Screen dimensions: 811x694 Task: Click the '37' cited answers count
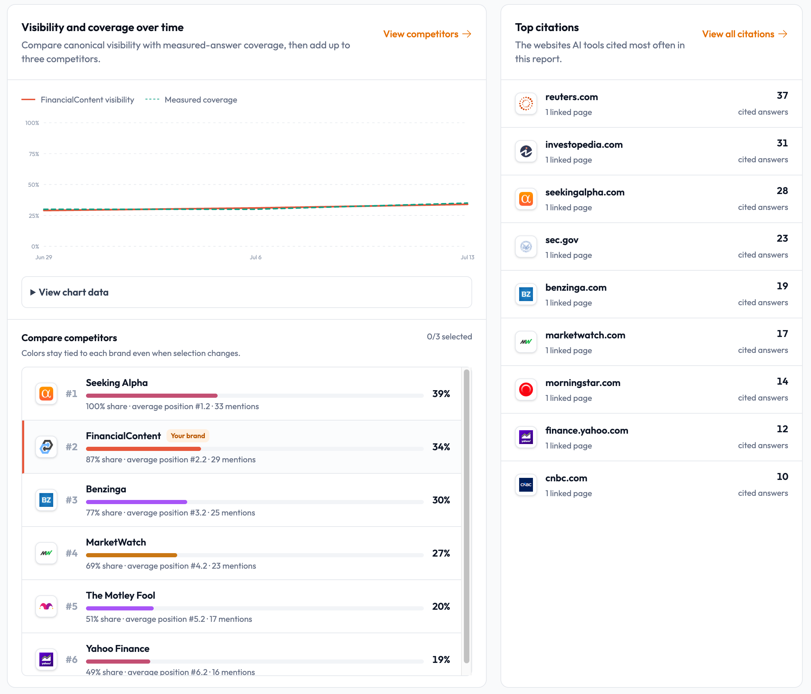pos(782,95)
